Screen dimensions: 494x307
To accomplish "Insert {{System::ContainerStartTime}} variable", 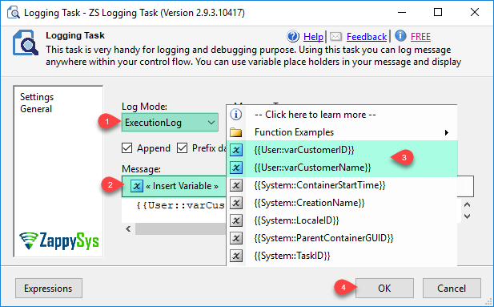I will tap(319, 185).
